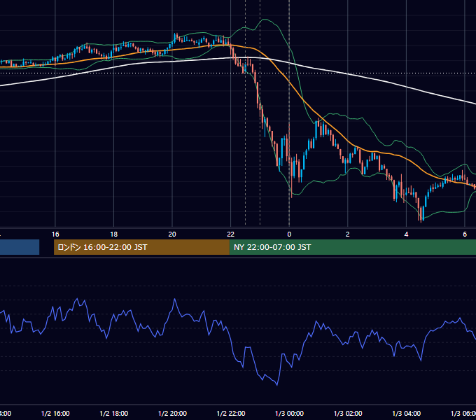Click the '18' hour label on chart axis
The image size is (476, 420).
click(x=114, y=234)
